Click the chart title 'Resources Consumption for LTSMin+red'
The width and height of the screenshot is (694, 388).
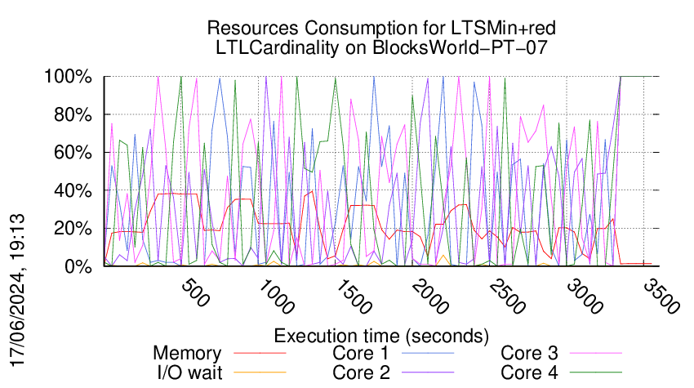(381, 29)
